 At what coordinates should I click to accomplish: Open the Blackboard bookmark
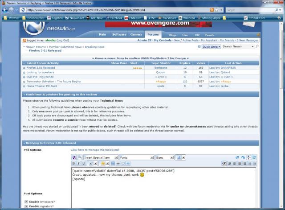(x=167, y=18)
